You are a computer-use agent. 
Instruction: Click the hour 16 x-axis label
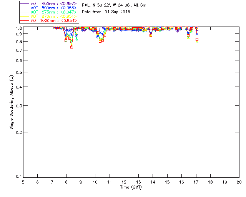[x=182, y=182]
